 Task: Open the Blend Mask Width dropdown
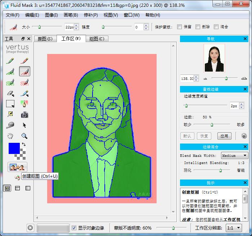click(234, 155)
